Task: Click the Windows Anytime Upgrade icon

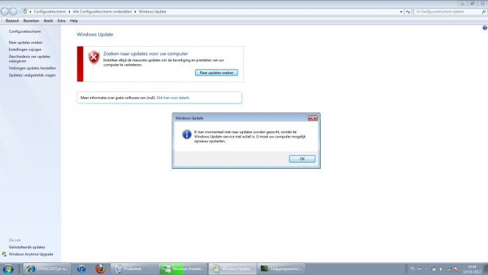Action: (4, 255)
